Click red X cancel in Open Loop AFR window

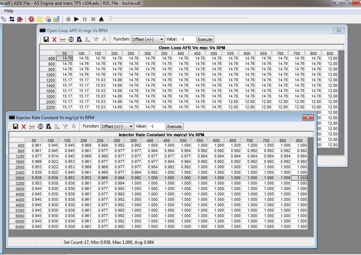54,39
